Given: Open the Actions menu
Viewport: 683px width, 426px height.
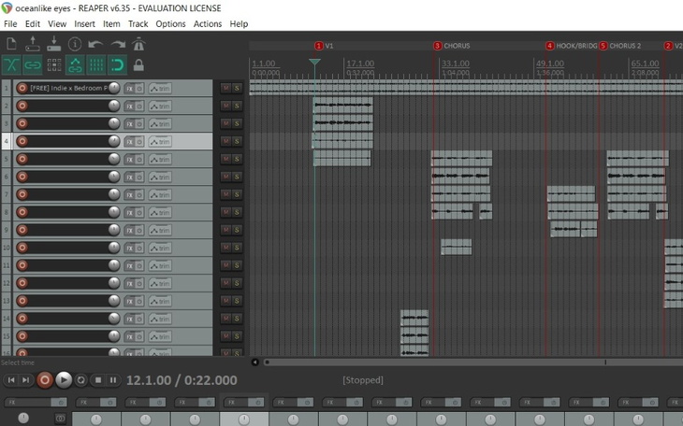Looking at the screenshot, I should 208,23.
